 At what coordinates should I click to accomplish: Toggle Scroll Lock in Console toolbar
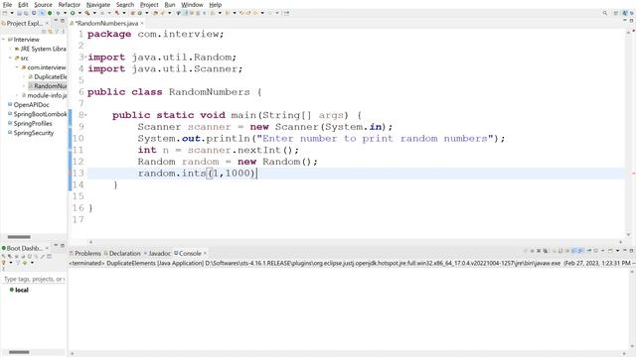[x=559, y=251]
